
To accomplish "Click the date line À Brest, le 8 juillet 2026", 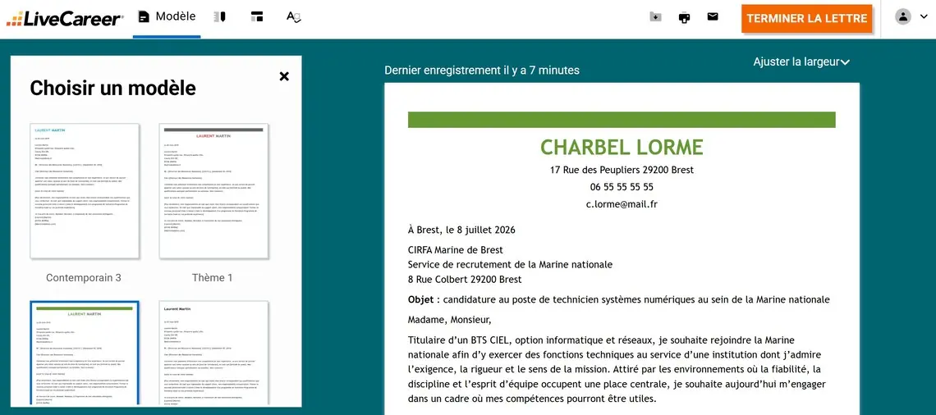I will [461, 230].
